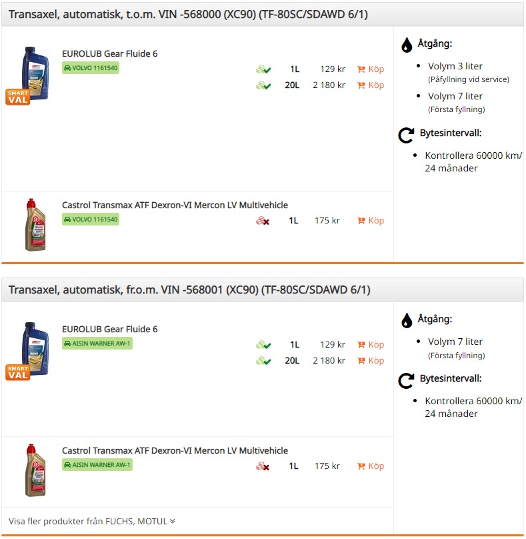Click the in-stock icon for EUROLUB 1L, second section

(x=263, y=345)
